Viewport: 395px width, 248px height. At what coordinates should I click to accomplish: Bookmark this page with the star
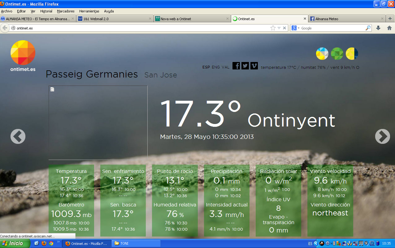pos(273,28)
